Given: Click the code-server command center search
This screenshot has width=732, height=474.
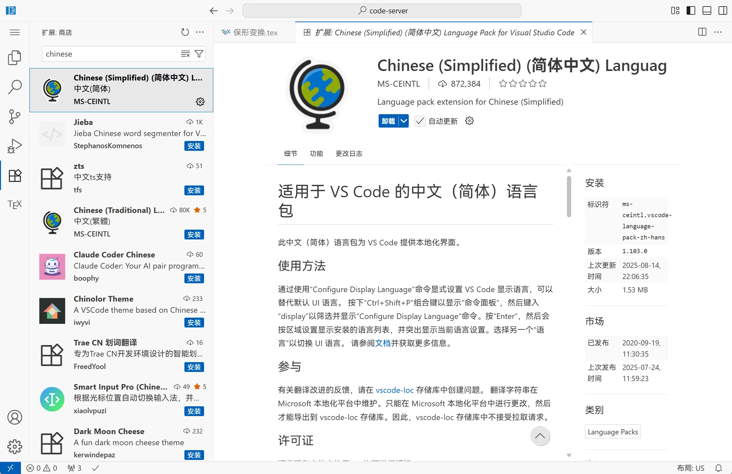Looking at the screenshot, I should click(382, 11).
